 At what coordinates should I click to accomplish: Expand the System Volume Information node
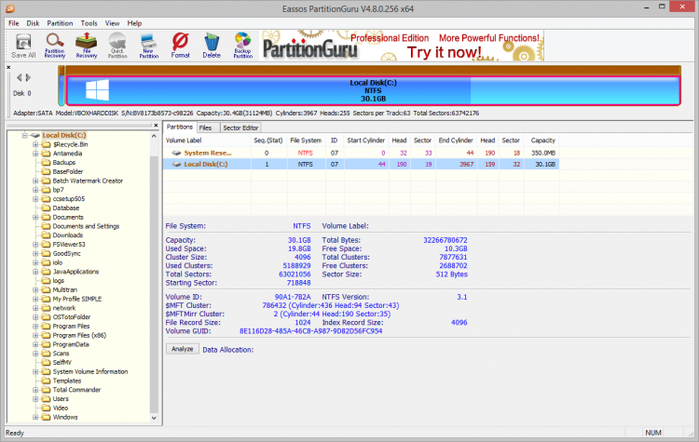click(x=35, y=371)
